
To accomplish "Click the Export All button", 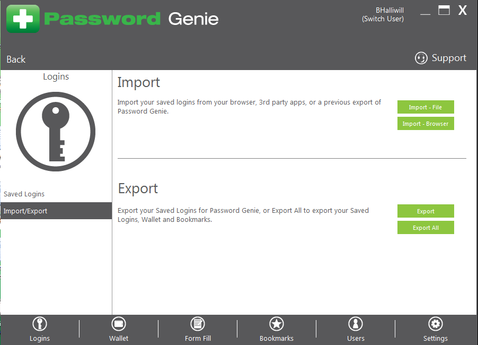I will 426,228.
